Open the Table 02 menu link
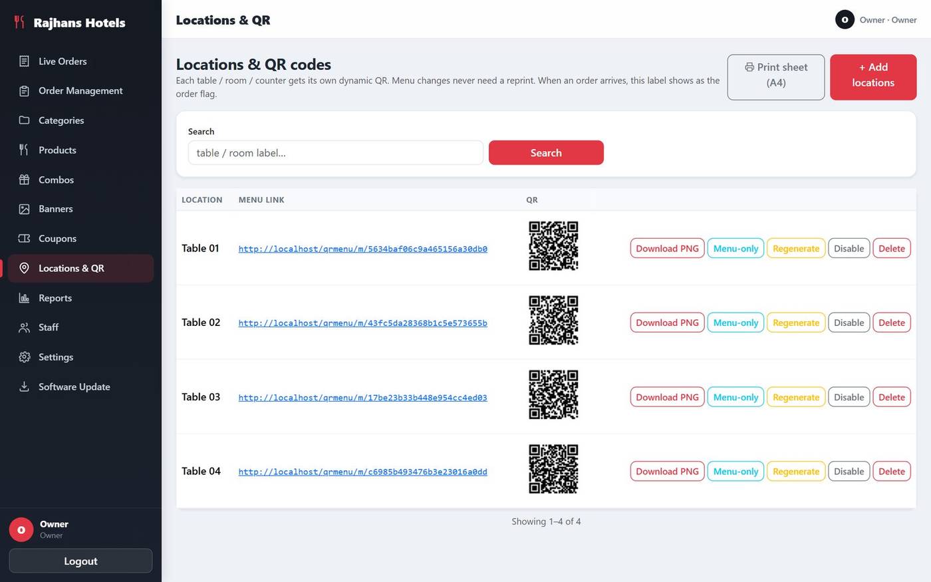The image size is (931, 582). pos(362,323)
